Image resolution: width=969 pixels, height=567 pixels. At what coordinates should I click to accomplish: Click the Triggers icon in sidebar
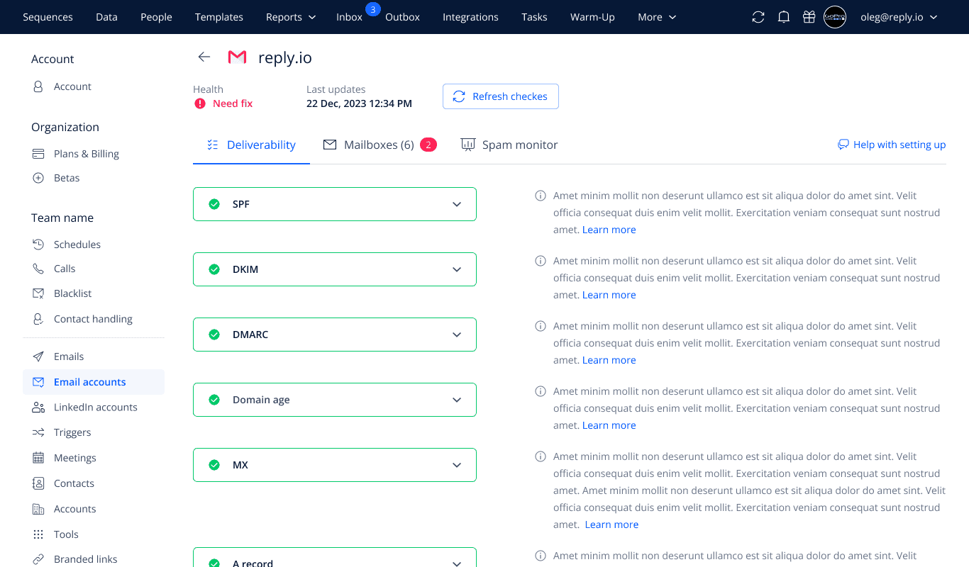[x=38, y=432]
